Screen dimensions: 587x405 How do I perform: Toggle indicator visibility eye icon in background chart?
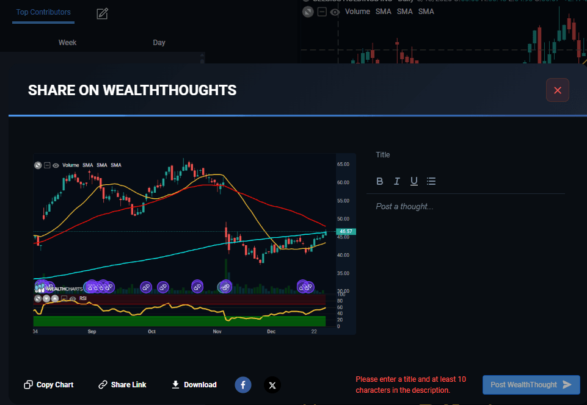(x=335, y=12)
